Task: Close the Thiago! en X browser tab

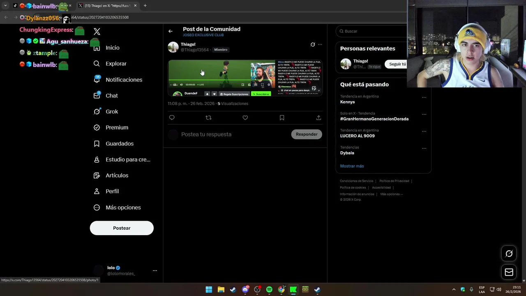Action: [135, 6]
